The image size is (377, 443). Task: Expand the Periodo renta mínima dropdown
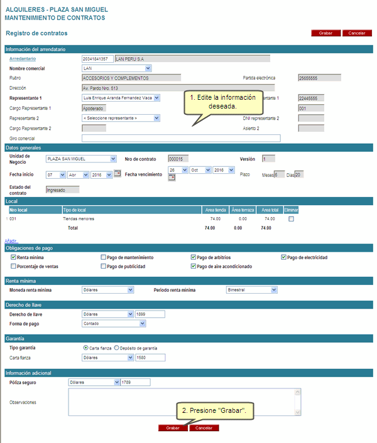274,290
